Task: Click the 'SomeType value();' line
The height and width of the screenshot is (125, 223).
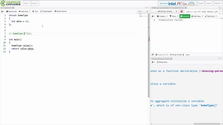Action: click(x=22, y=45)
